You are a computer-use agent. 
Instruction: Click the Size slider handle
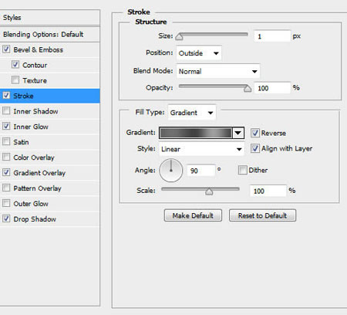(179, 37)
